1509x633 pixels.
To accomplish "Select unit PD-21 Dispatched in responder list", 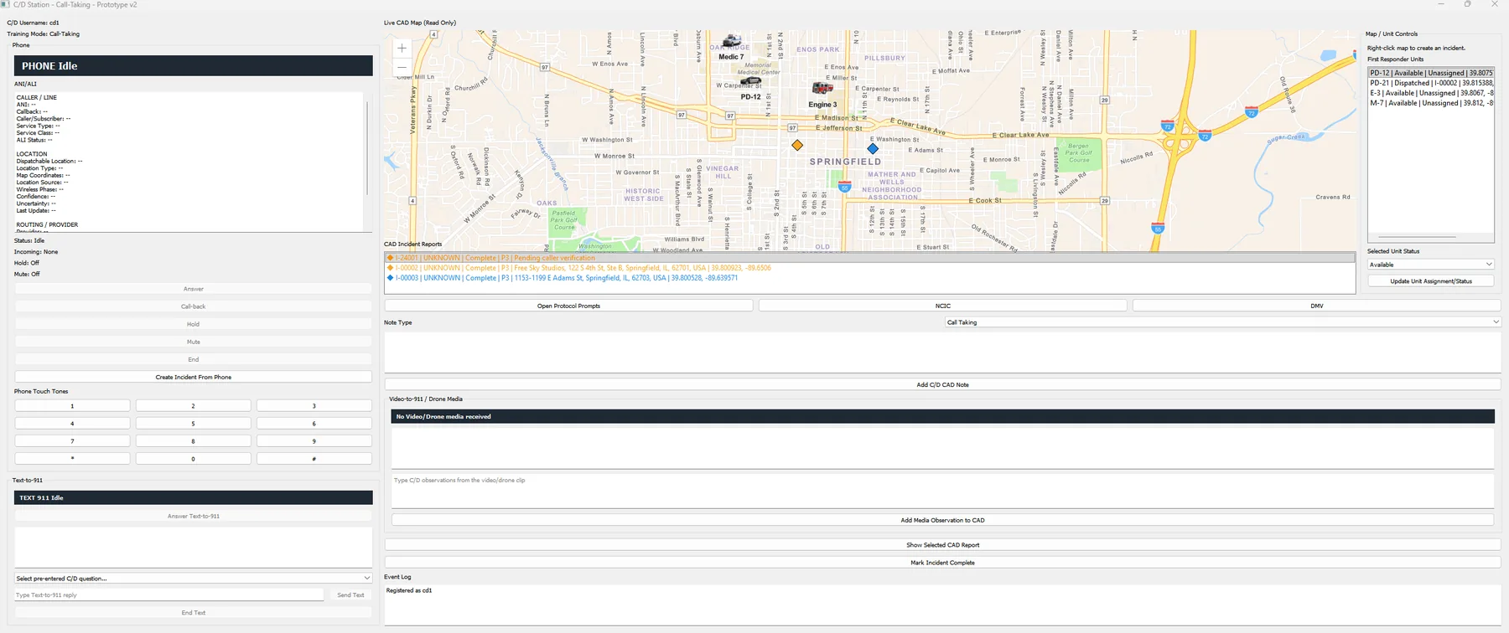I will pyautogui.click(x=1431, y=83).
